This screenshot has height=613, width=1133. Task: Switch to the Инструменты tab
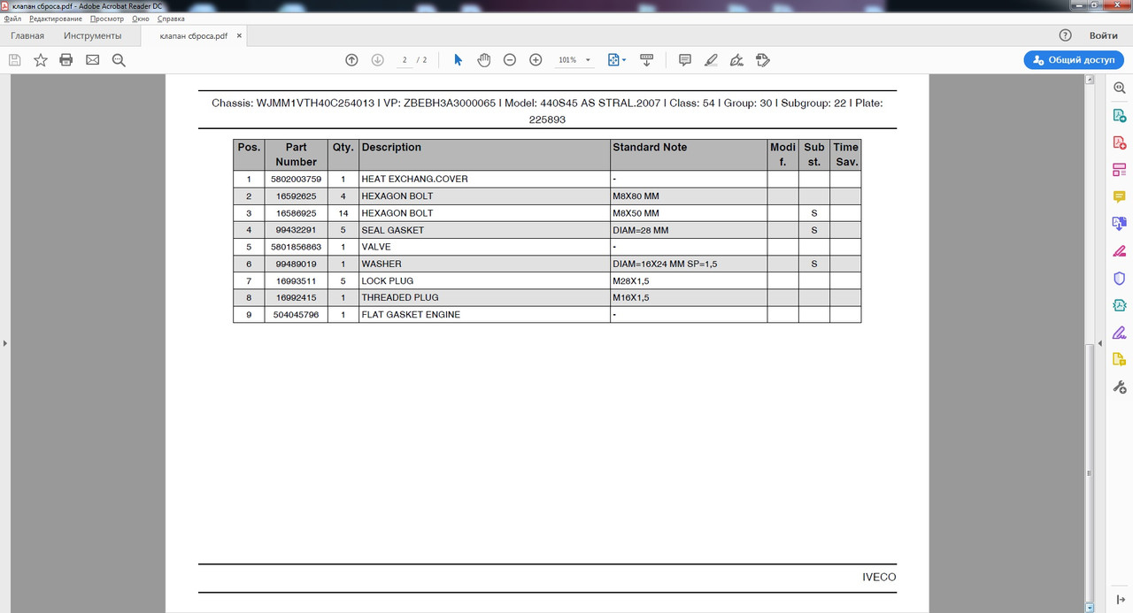93,36
